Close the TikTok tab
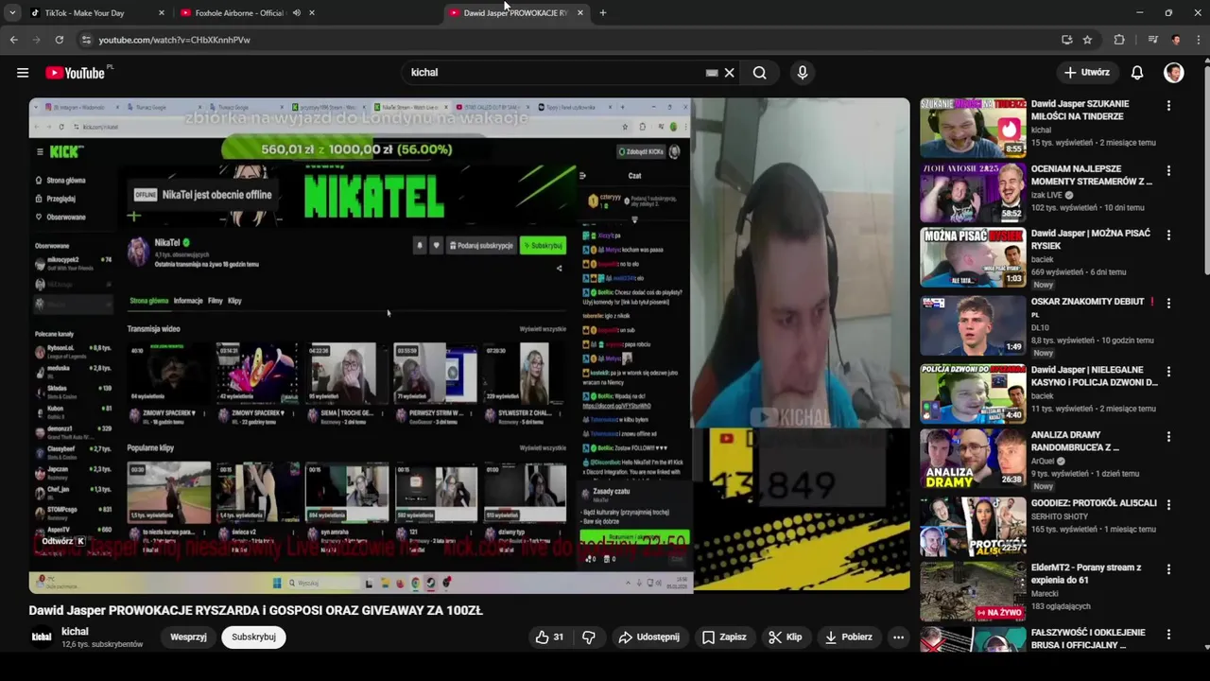Image resolution: width=1210 pixels, height=681 pixels. [162, 13]
